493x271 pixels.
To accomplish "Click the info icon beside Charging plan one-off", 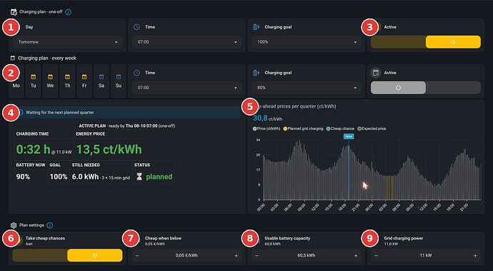I will (x=68, y=12).
